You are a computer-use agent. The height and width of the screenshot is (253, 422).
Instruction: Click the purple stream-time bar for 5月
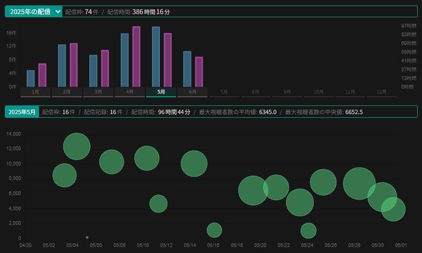pos(168,60)
